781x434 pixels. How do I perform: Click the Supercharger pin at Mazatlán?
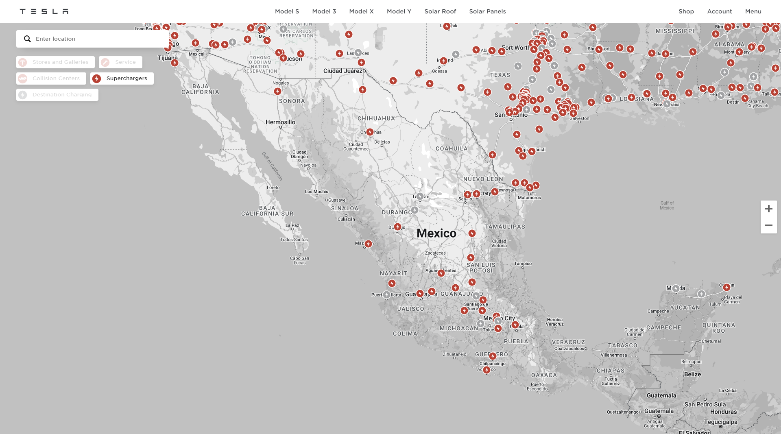[x=368, y=244]
